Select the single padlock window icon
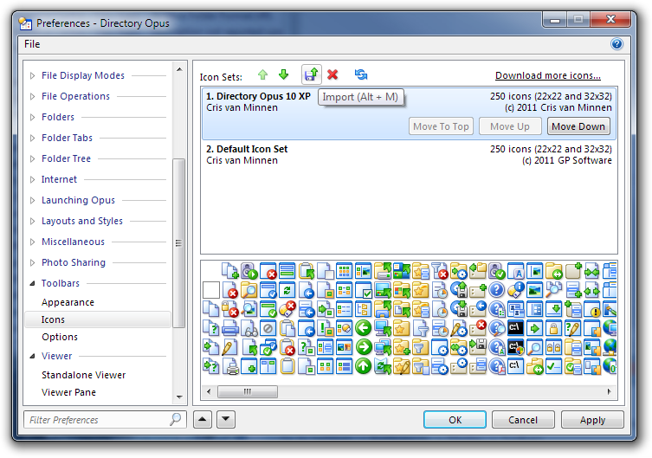 (554, 328)
